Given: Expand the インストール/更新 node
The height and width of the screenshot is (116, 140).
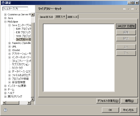Looking at the screenshot, I should pos(5,86).
